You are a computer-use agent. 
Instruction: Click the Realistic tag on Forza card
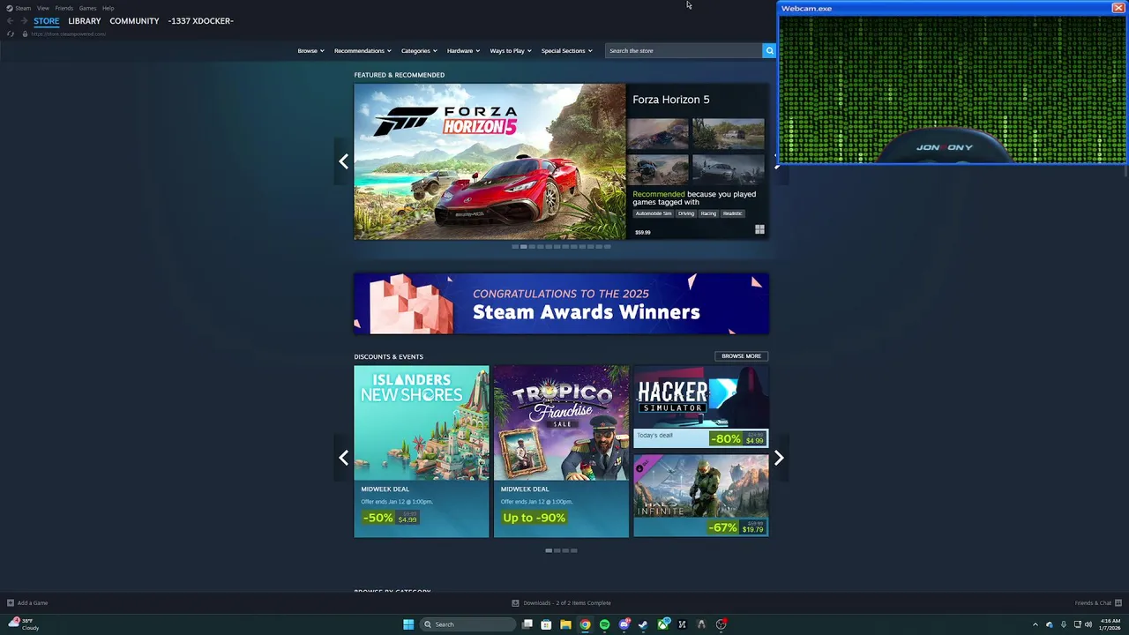click(732, 213)
